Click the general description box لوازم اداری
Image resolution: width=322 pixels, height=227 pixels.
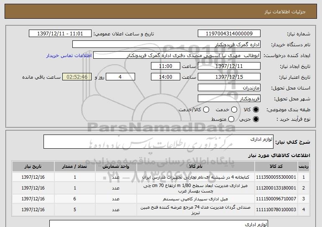point(158,142)
